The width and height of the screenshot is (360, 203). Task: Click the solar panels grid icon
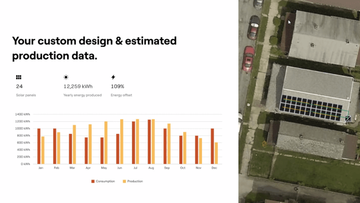point(19,78)
